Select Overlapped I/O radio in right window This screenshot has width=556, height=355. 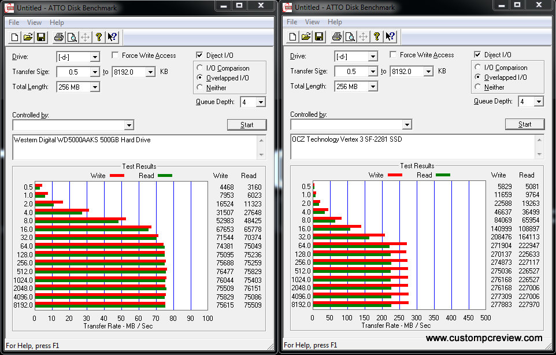tap(478, 77)
